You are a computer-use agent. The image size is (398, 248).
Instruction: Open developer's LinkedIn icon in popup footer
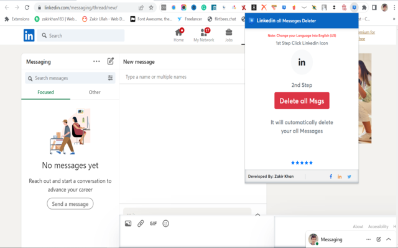[x=340, y=177]
